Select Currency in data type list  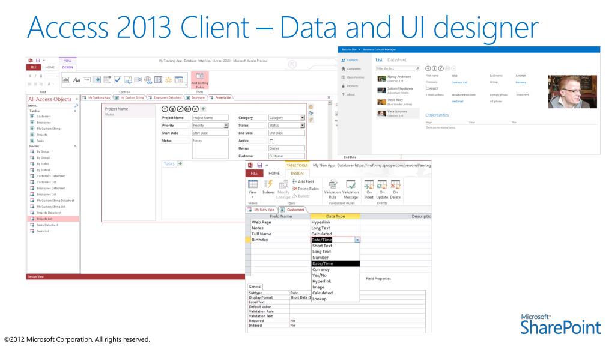tap(335, 270)
